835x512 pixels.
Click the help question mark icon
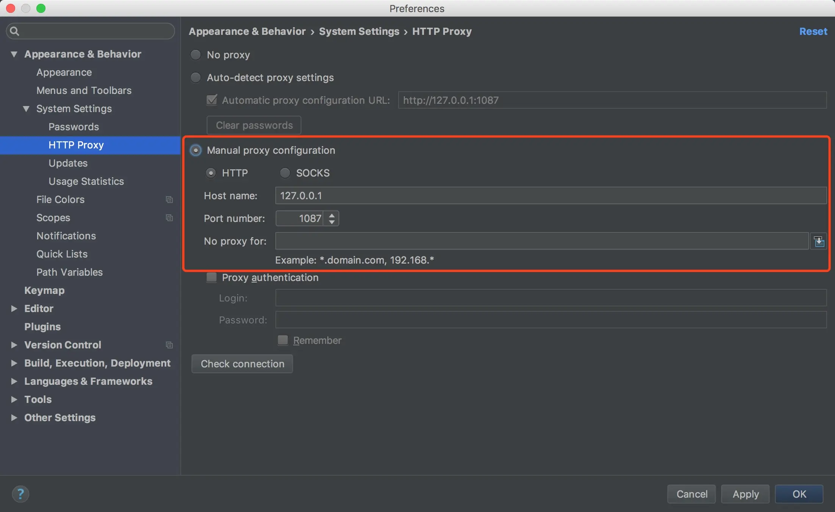pyautogui.click(x=20, y=494)
